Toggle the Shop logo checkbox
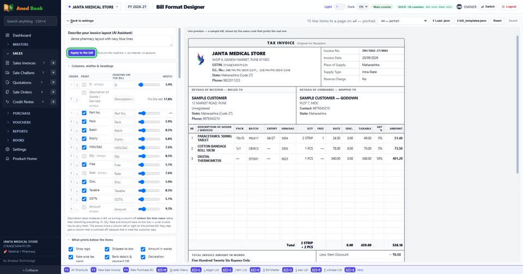The height and width of the screenshot is (274, 523). pos(71,249)
